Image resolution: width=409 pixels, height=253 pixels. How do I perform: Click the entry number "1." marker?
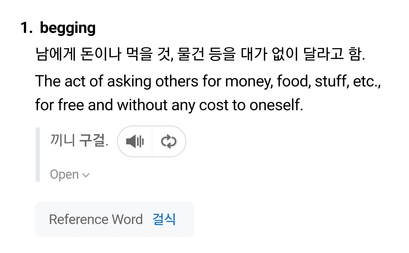[26, 28]
